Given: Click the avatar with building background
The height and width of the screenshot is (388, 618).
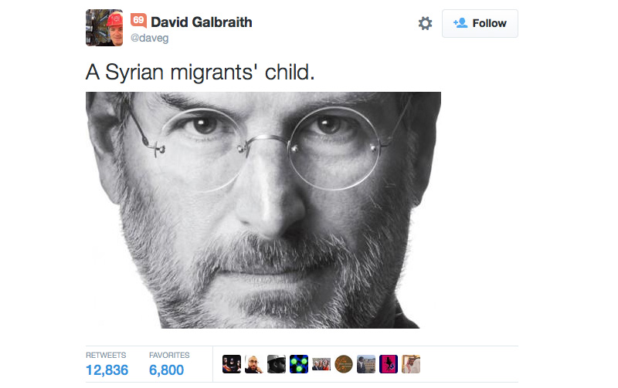Looking at the screenshot, I should click(366, 364).
